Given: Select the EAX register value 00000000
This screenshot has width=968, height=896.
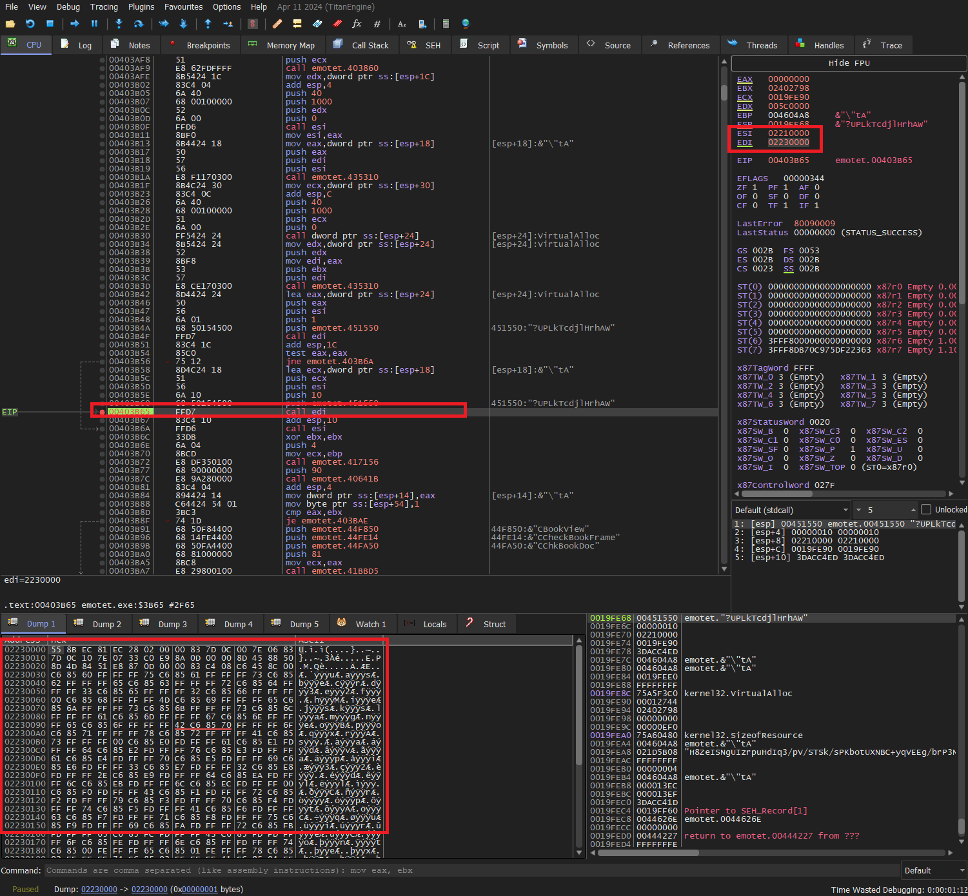Looking at the screenshot, I should (x=788, y=79).
